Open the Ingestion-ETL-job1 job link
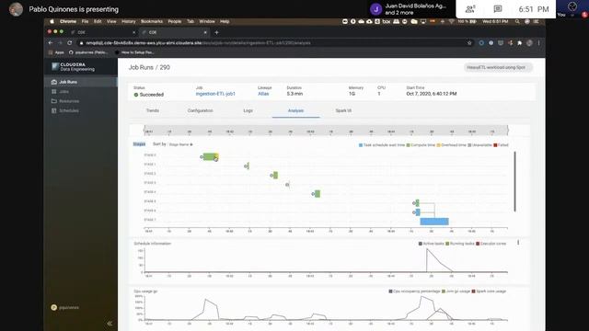589x331 pixels. [215, 94]
